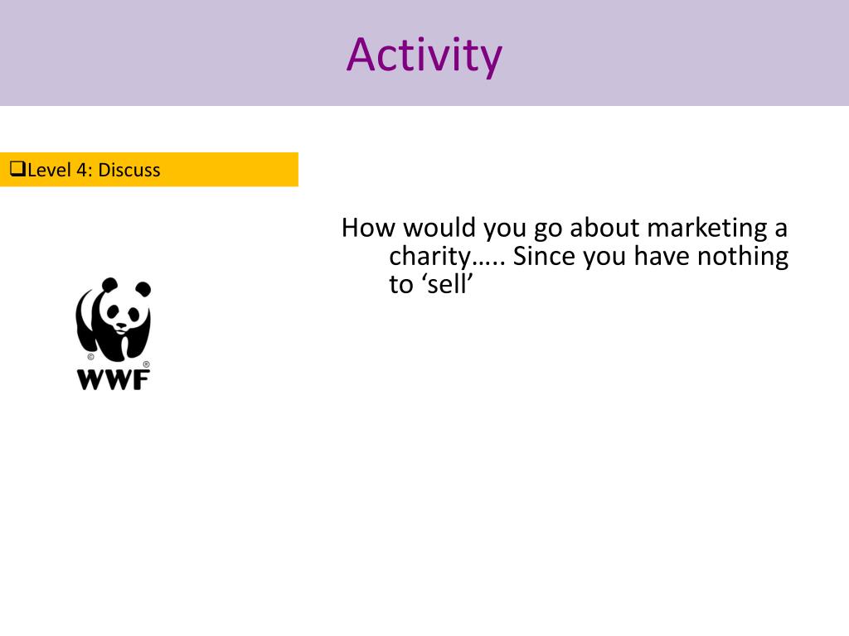Click the 'Activity' slide title

point(424,55)
